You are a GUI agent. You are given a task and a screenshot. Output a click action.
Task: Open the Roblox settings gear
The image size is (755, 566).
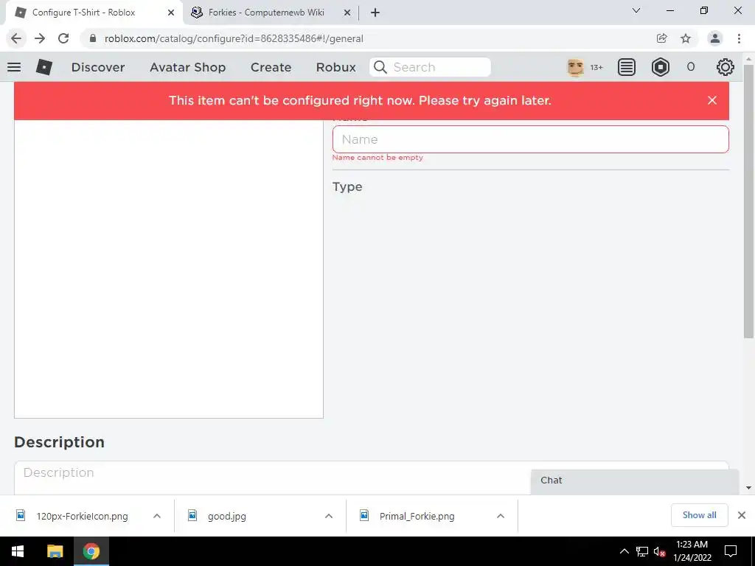pyautogui.click(x=726, y=67)
